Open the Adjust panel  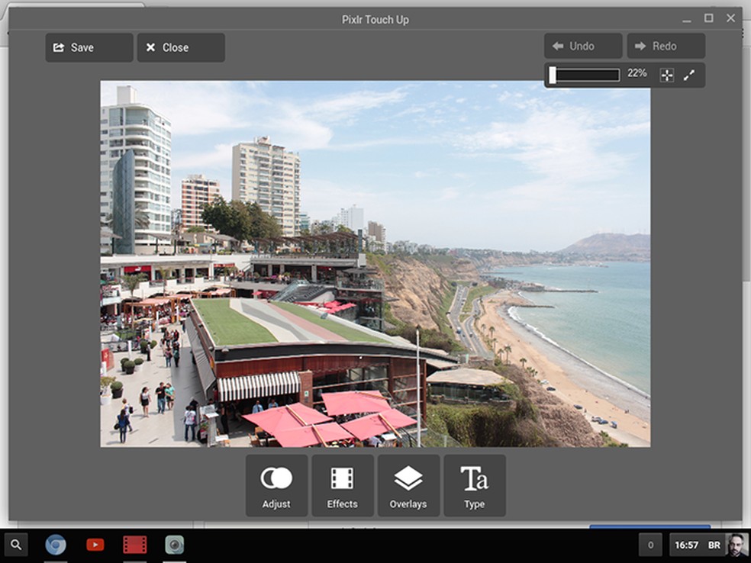pyautogui.click(x=276, y=486)
